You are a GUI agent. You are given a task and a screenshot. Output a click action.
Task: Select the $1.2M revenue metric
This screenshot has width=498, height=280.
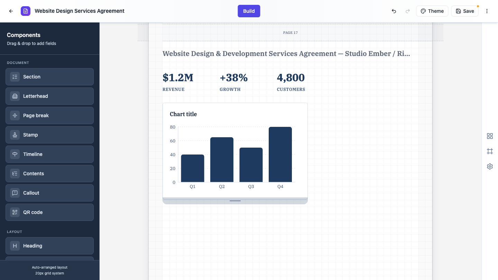(178, 78)
